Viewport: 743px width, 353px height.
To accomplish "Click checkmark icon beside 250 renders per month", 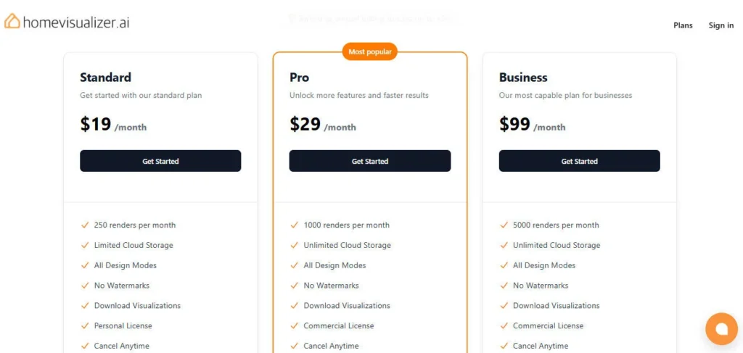I will pyautogui.click(x=85, y=225).
